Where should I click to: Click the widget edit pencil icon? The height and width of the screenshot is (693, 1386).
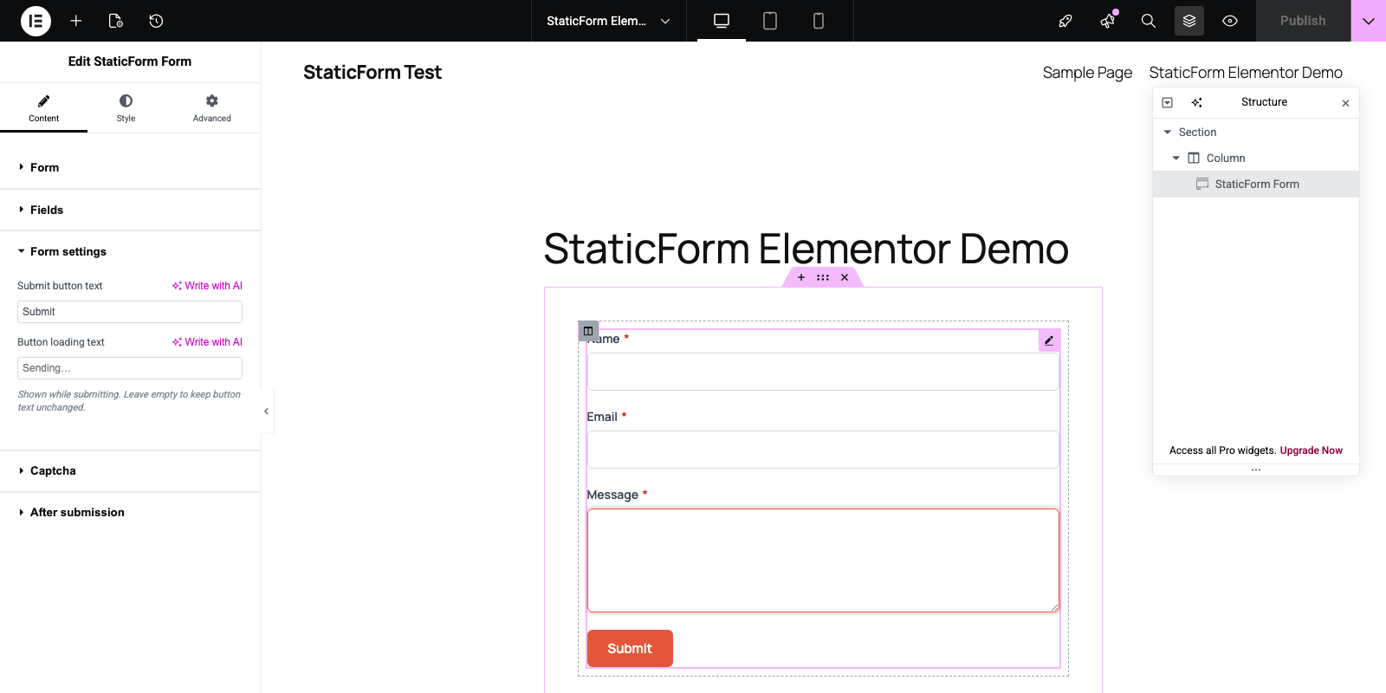[x=1049, y=340]
